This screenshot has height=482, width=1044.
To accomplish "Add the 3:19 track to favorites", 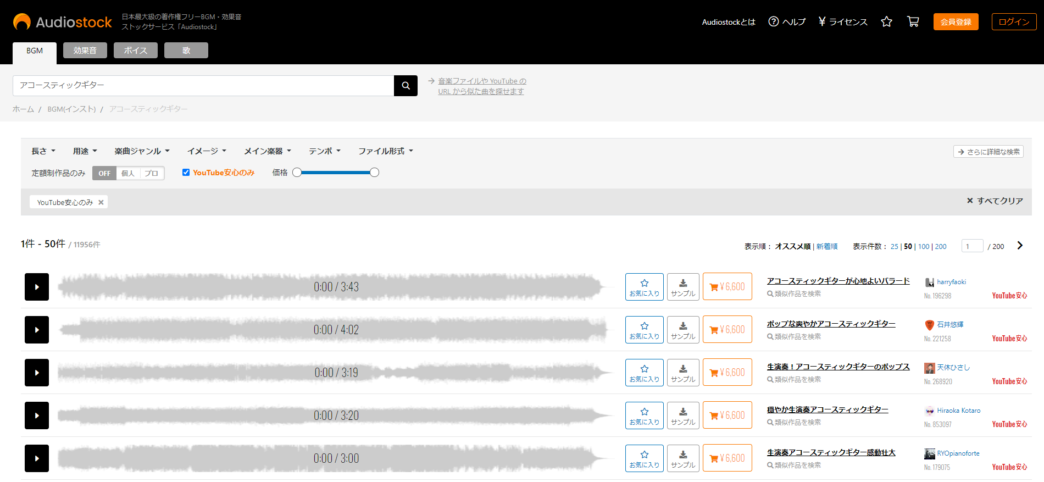I will pos(644,373).
